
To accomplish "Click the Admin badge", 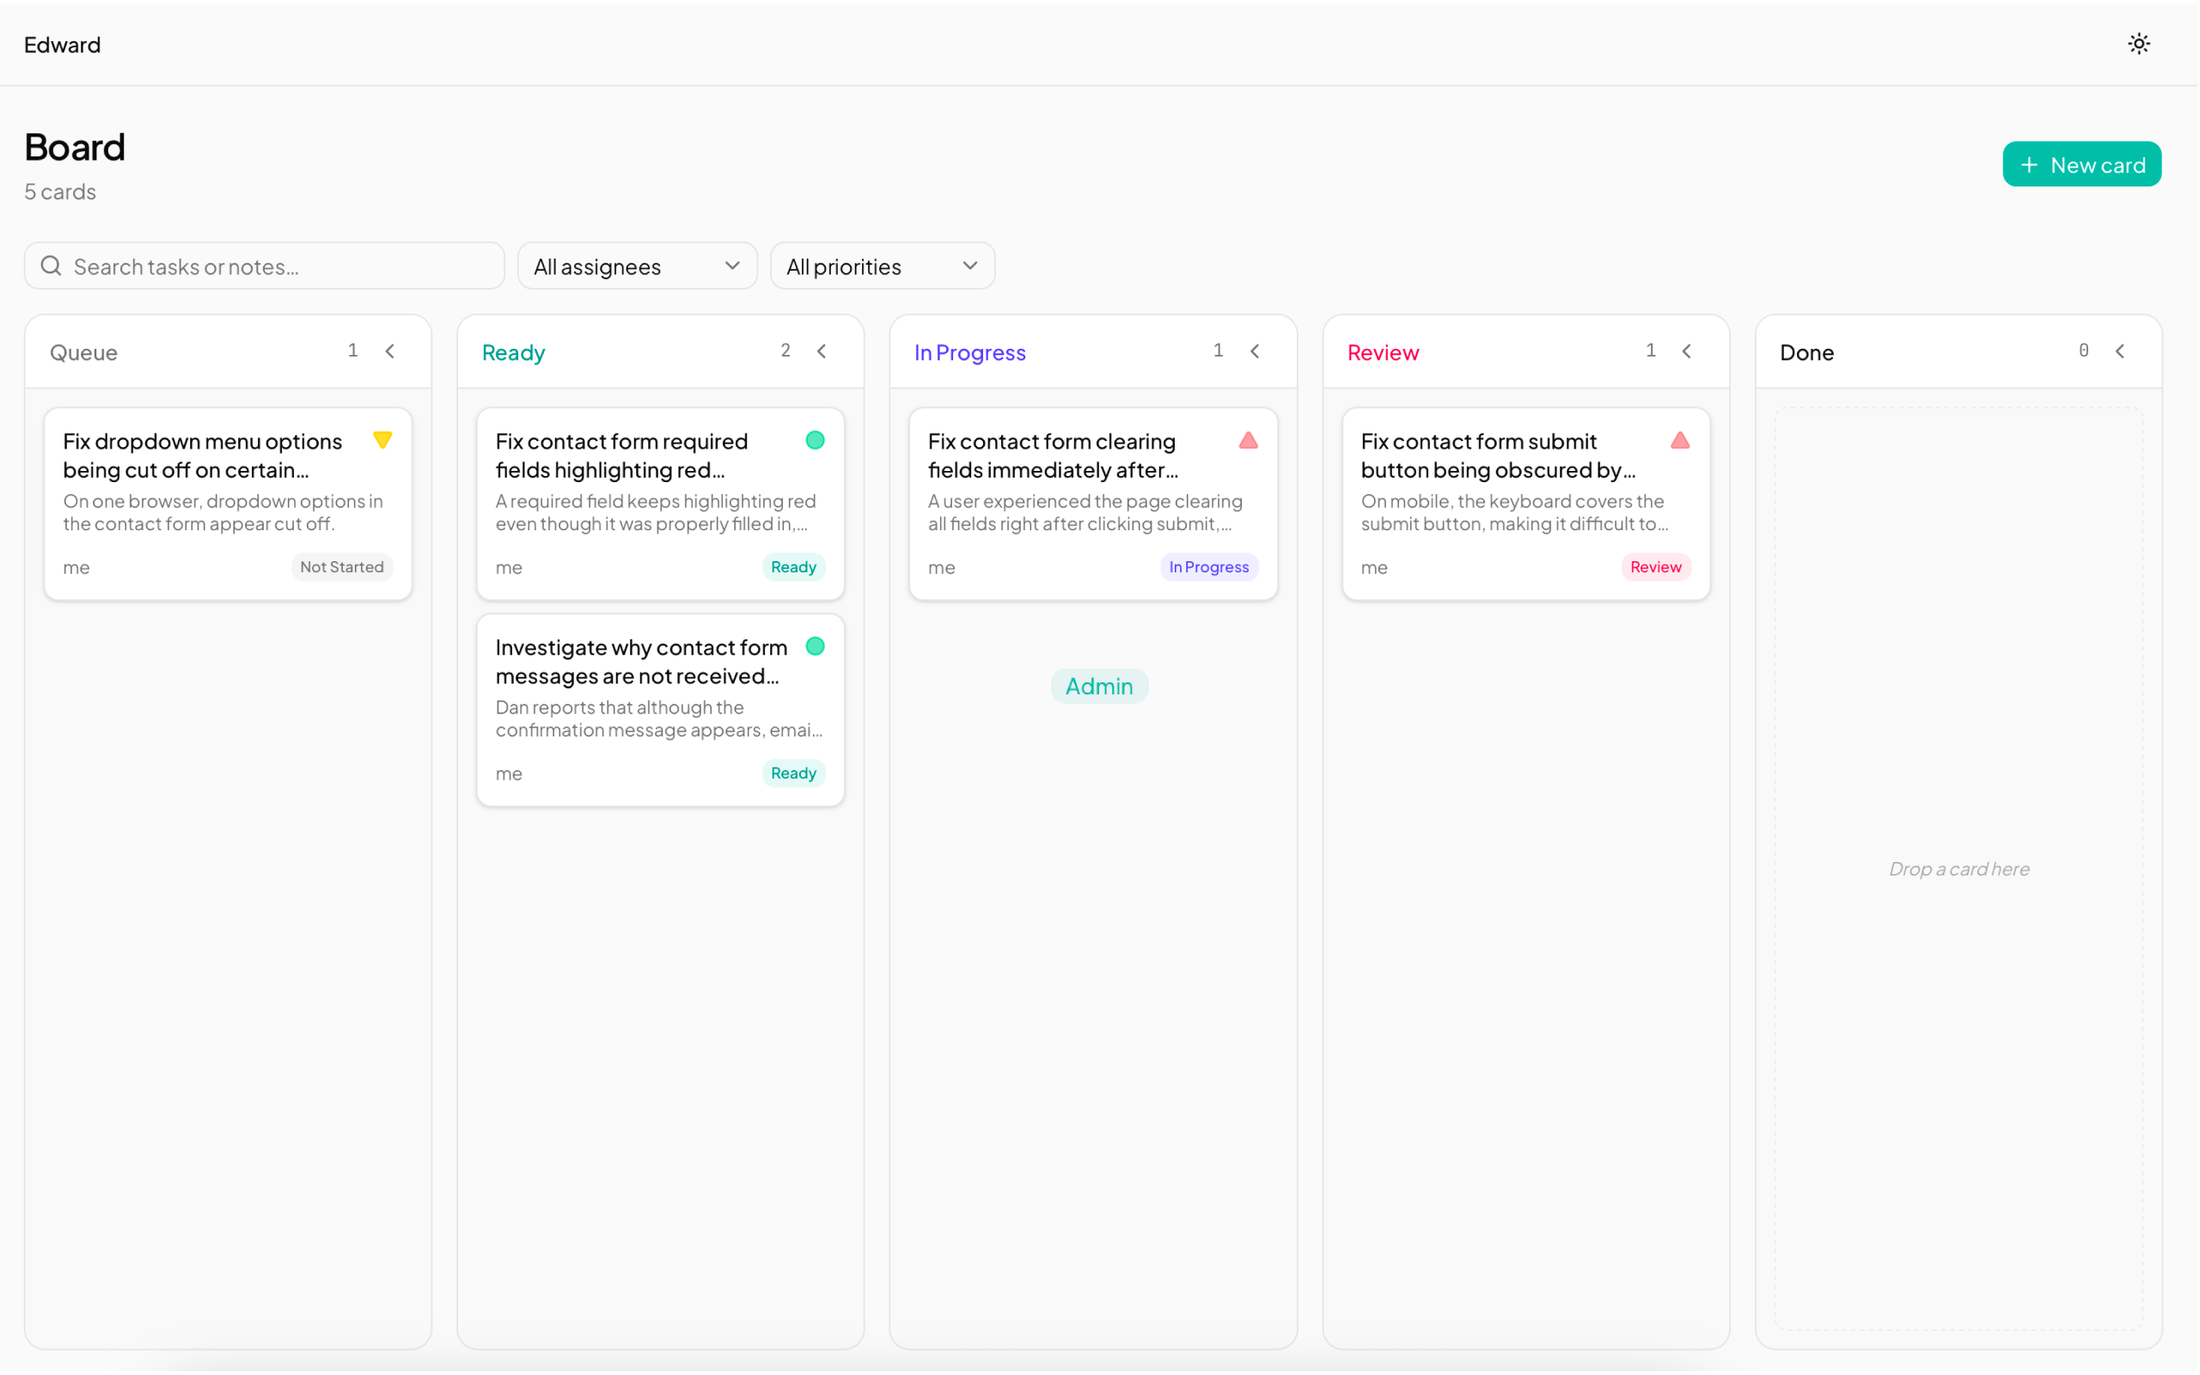I will (1098, 686).
